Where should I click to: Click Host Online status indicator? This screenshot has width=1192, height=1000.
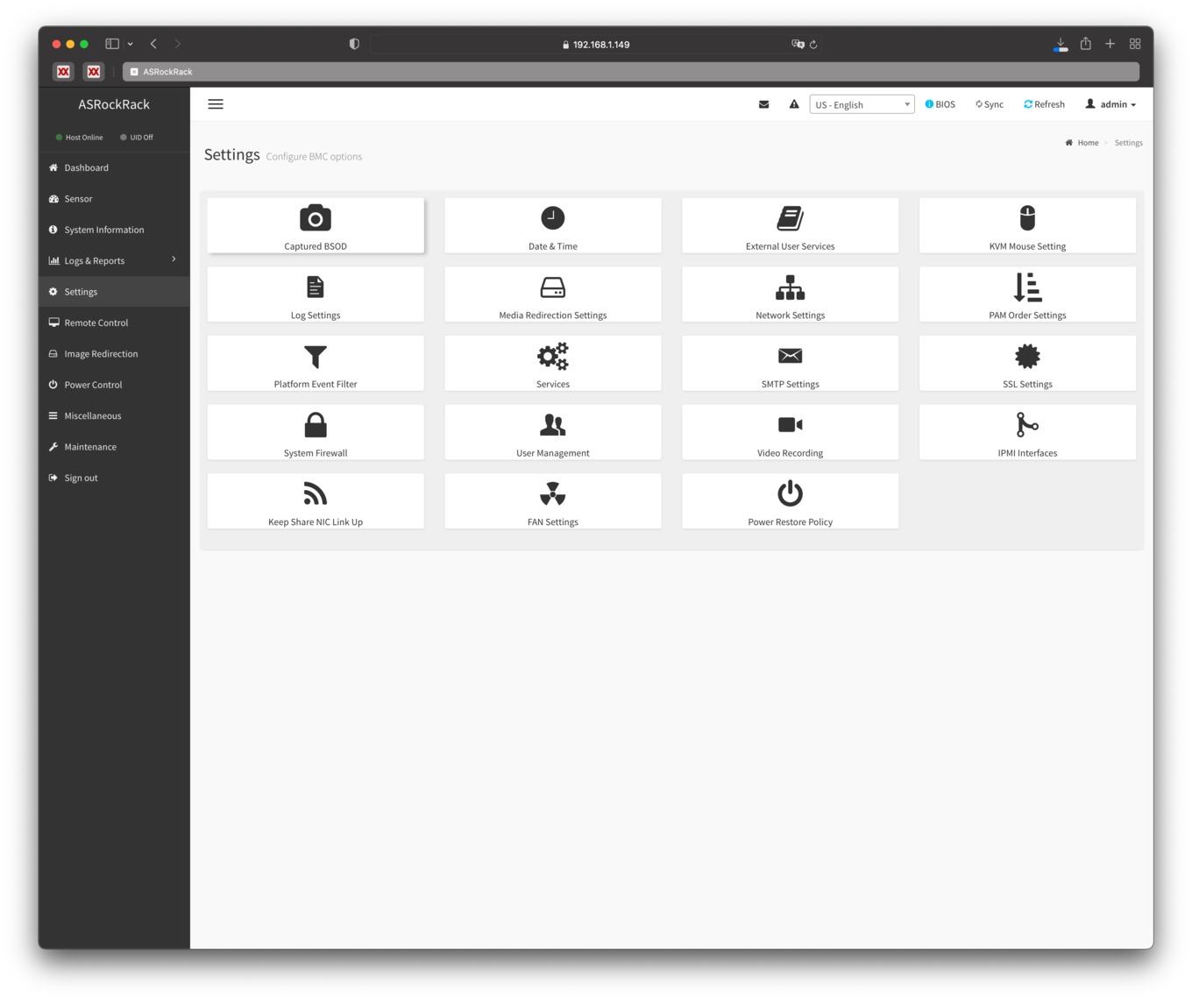79,138
